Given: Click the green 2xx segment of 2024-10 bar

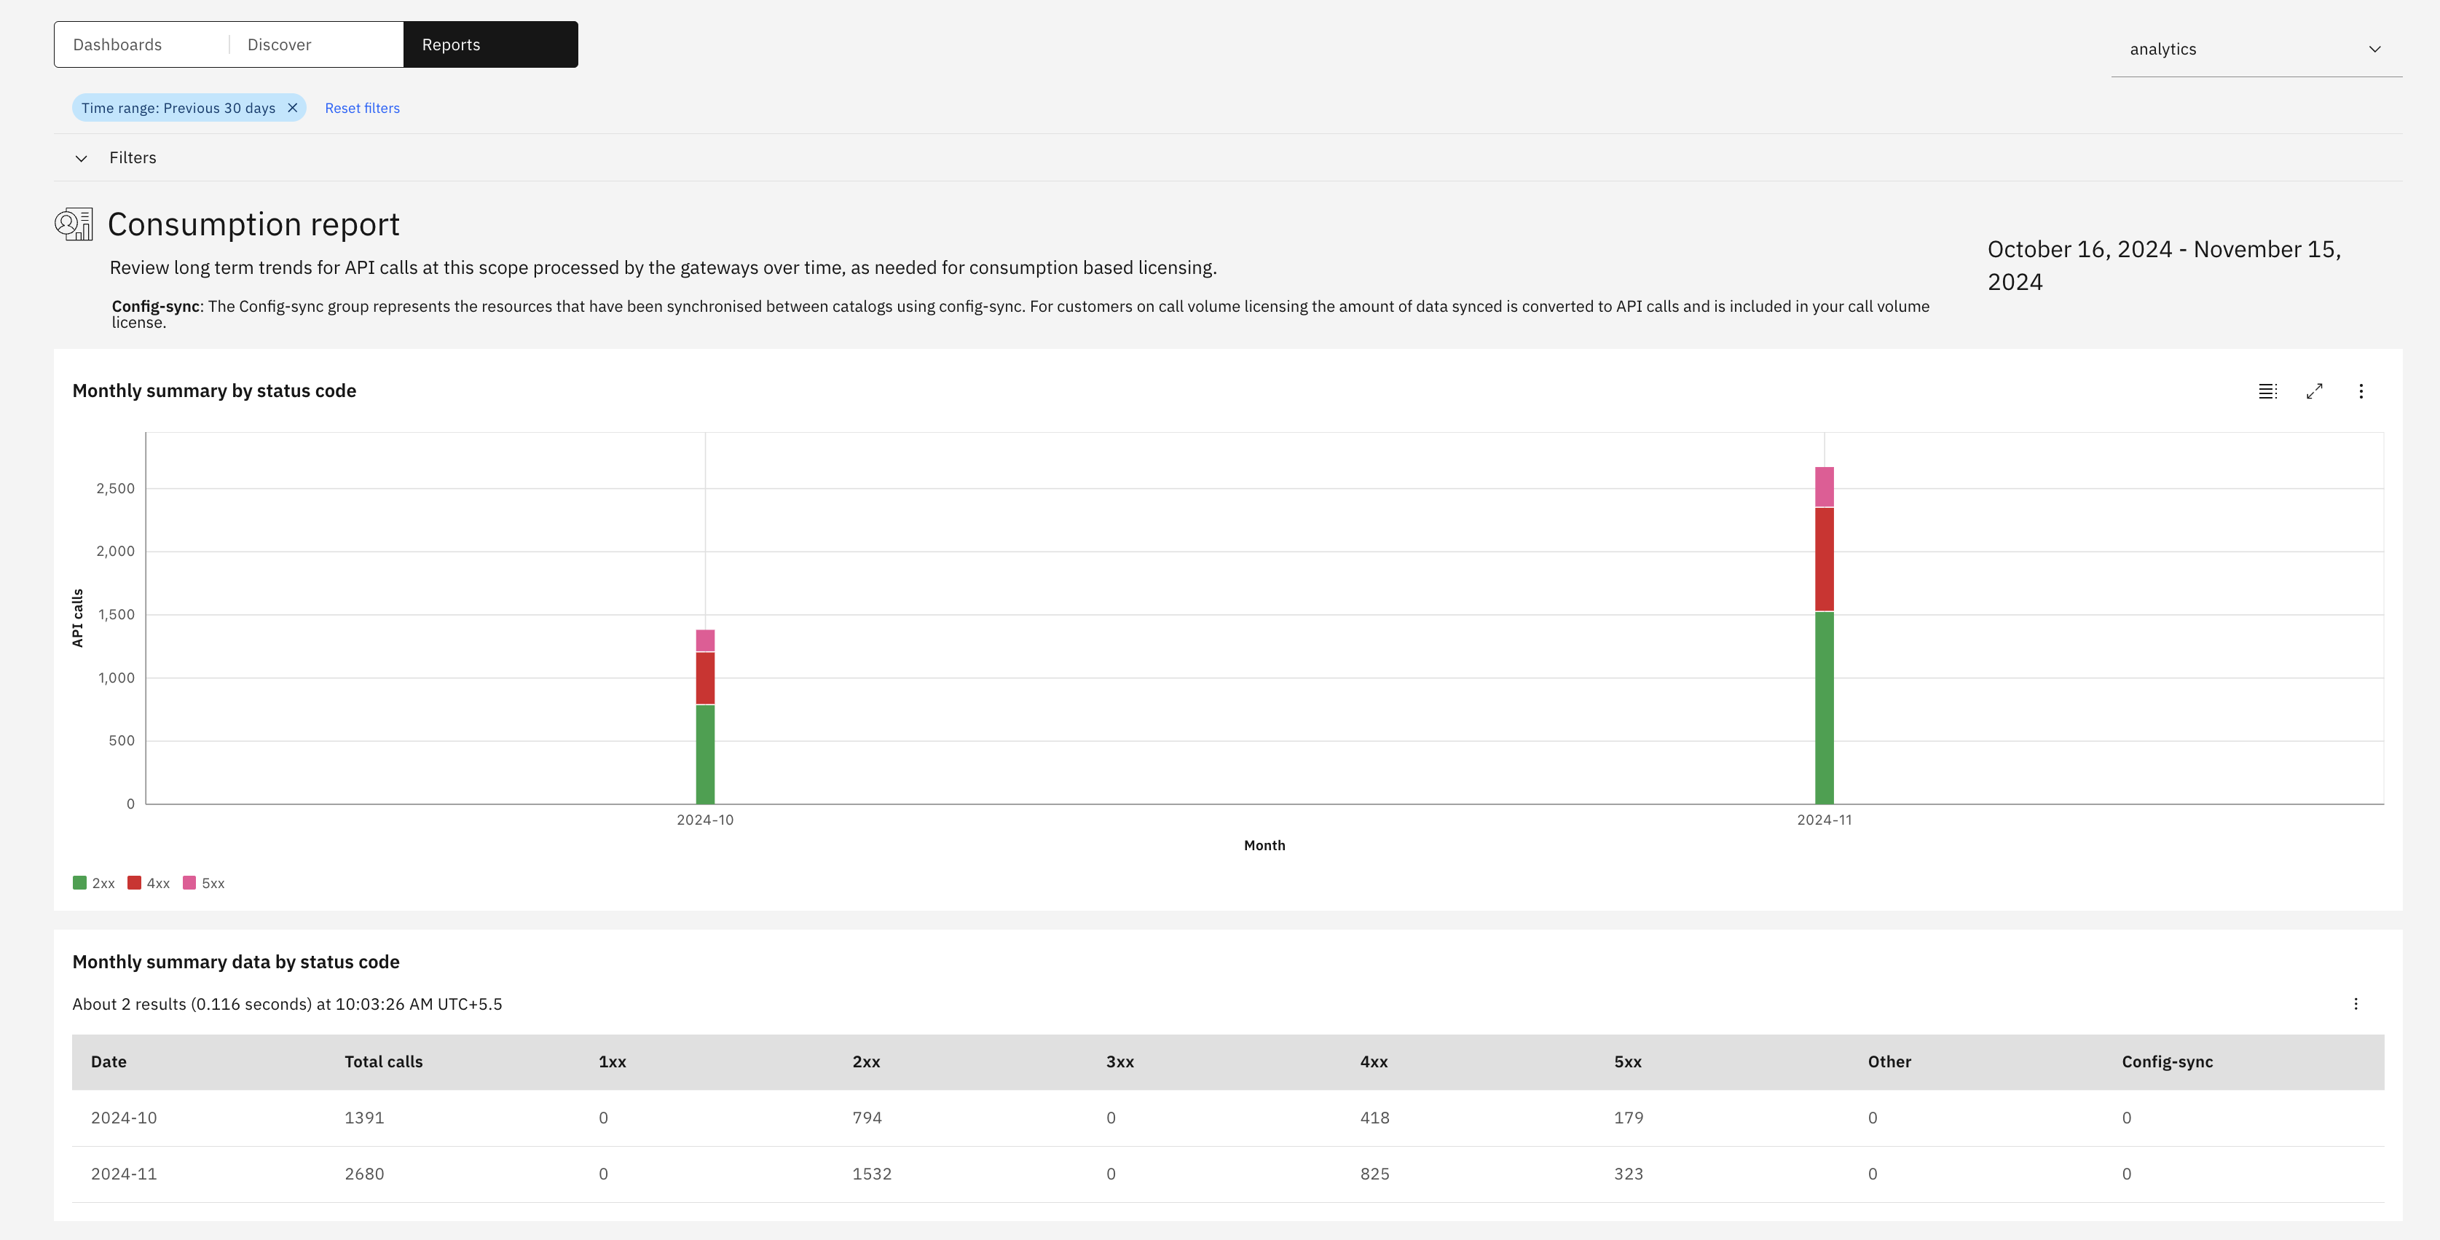Looking at the screenshot, I should click(x=705, y=754).
